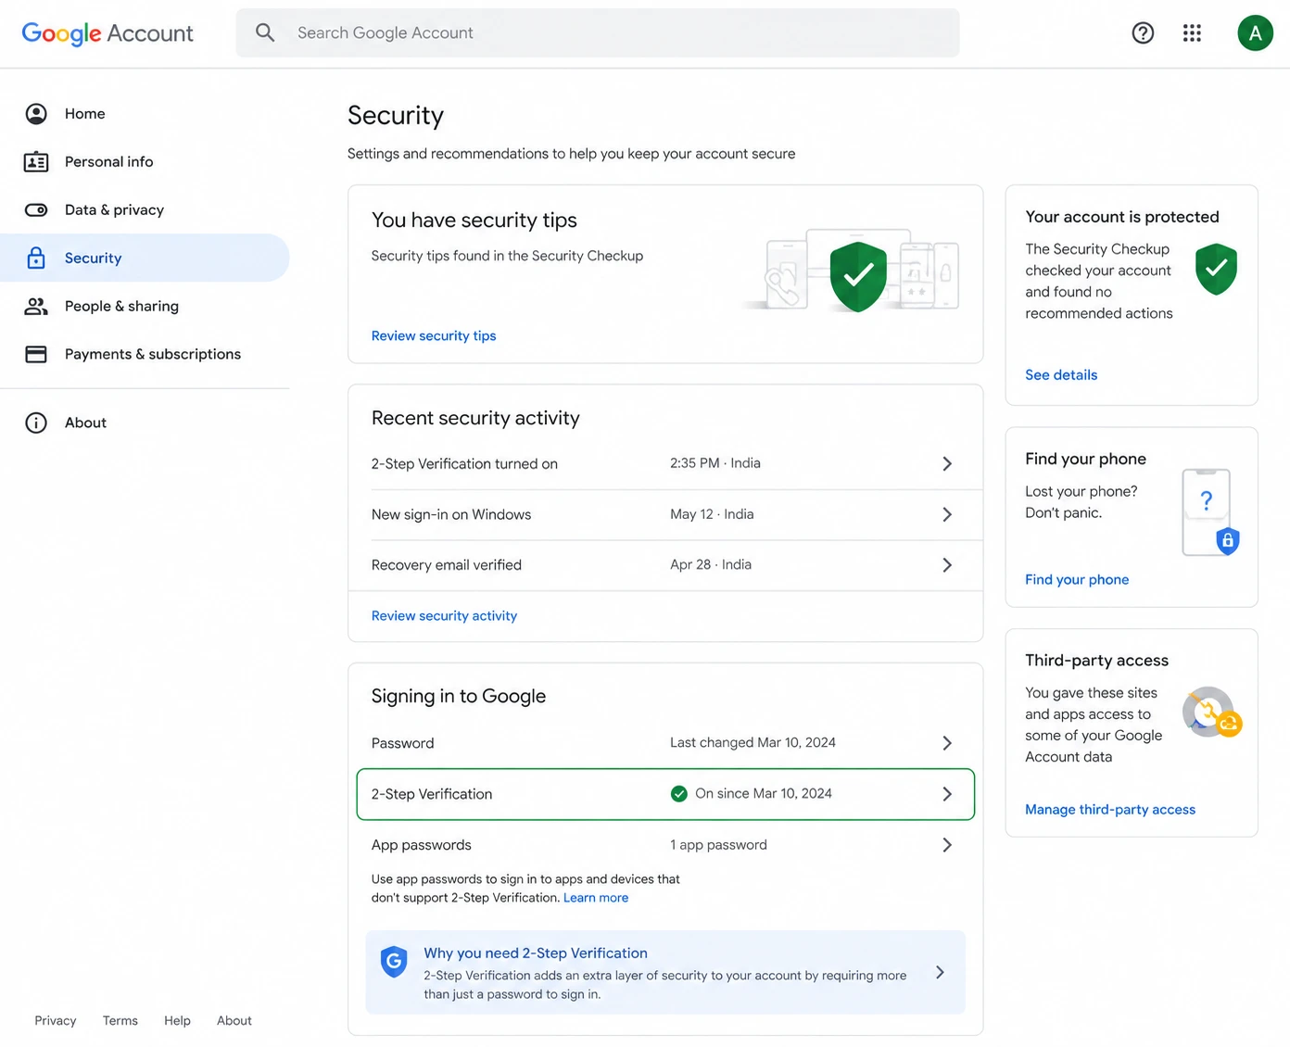Click the 'Password' row label
The width and height of the screenshot is (1290, 1047).
pos(402,744)
